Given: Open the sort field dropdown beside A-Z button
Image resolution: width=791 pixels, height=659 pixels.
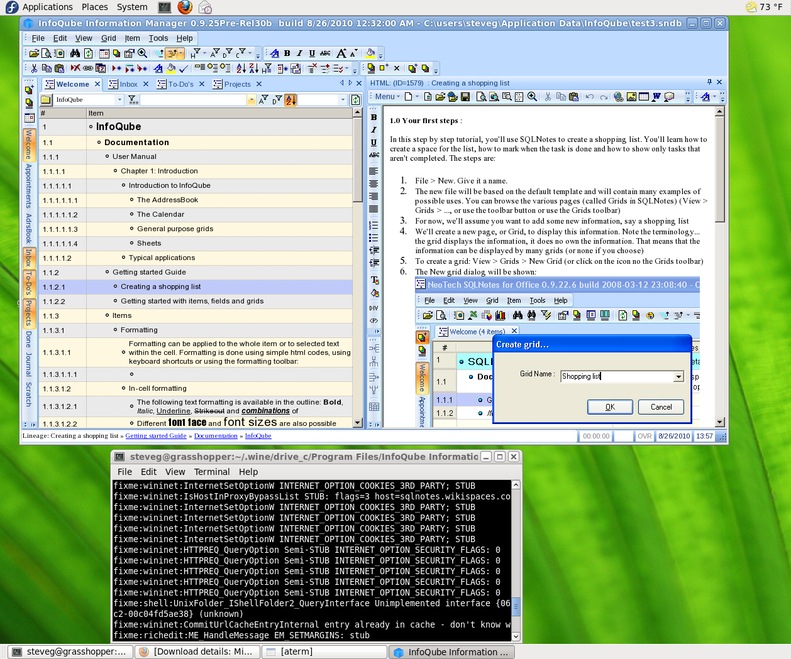Looking at the screenshot, I should tap(343, 99).
